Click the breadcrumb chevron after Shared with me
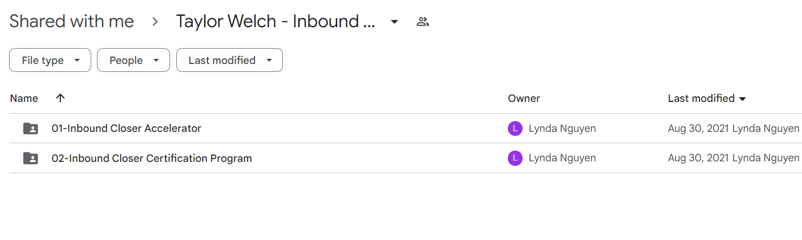Image resolution: width=802 pixels, height=240 pixels. pos(155,22)
